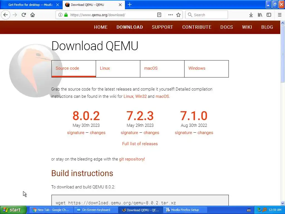Select the Download QEMU browser tab
The width and height of the screenshot is (285, 214).
(94, 5)
